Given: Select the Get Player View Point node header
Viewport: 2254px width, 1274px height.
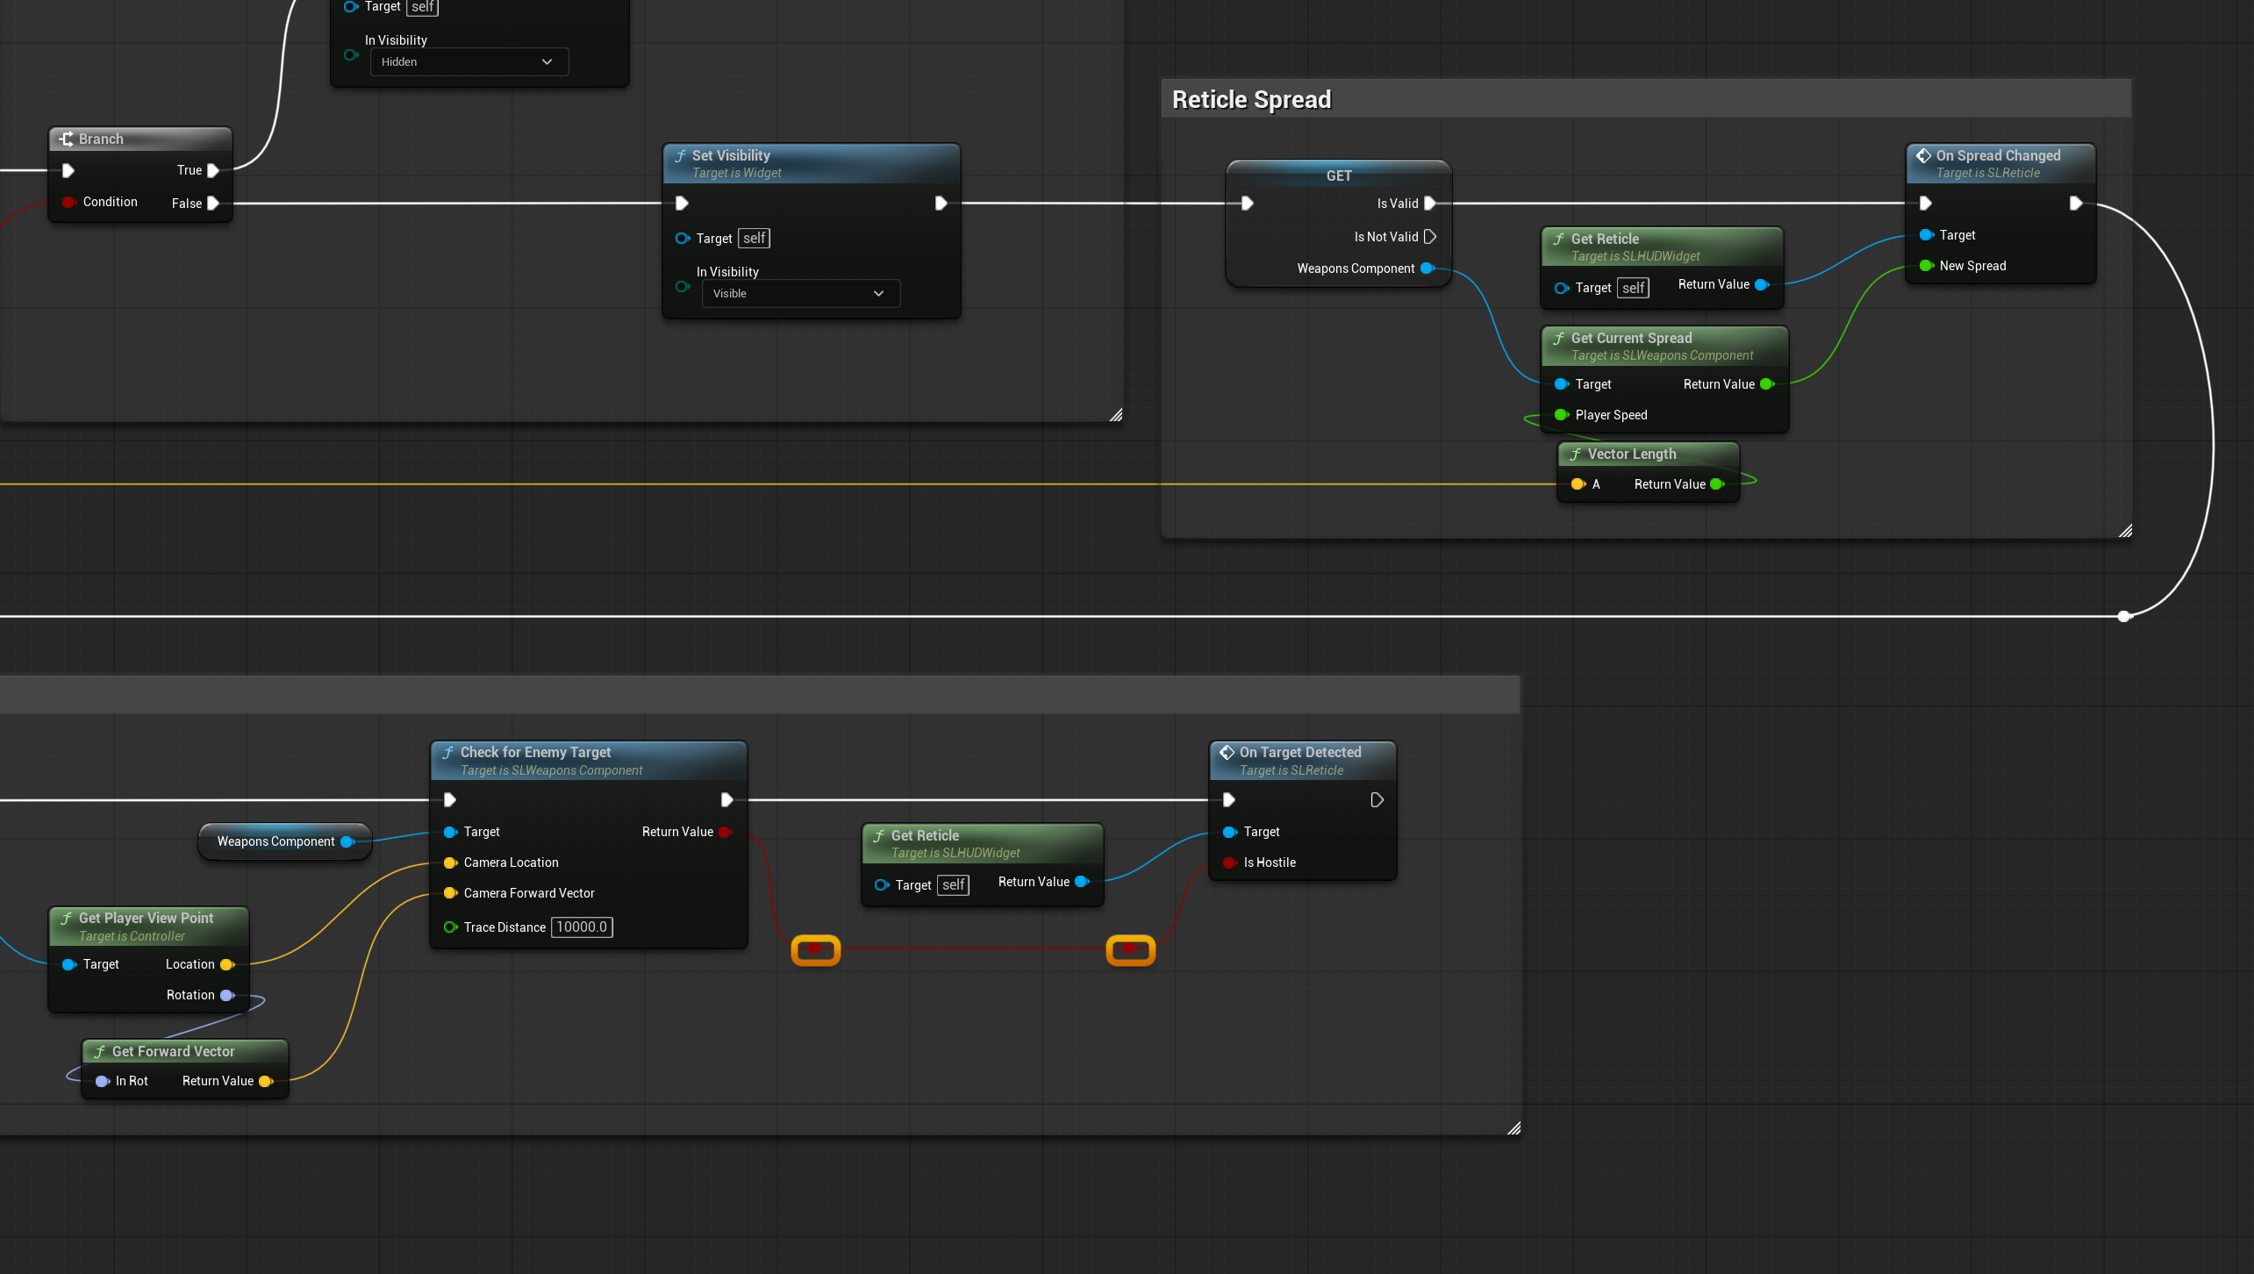Looking at the screenshot, I should 148,927.
